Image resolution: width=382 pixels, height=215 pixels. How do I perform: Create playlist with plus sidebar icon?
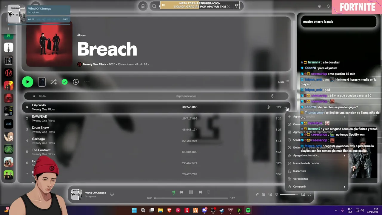point(8,29)
